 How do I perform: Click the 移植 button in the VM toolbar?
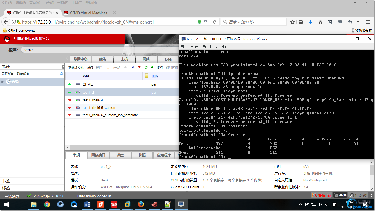click(x=159, y=68)
